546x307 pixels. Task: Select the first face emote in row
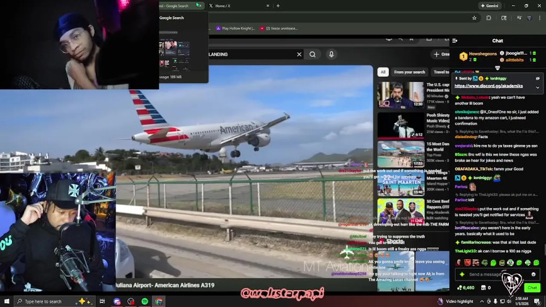(x=459, y=263)
